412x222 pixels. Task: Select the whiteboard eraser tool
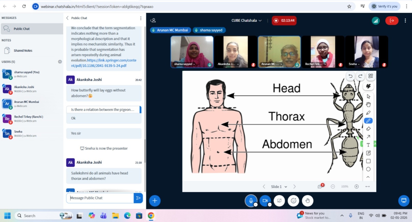point(368,129)
